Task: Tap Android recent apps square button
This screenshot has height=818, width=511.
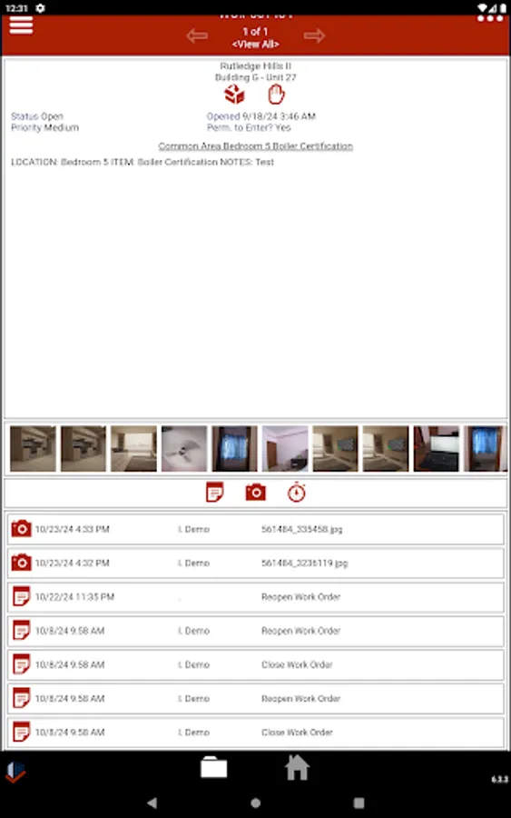Action: tap(359, 803)
